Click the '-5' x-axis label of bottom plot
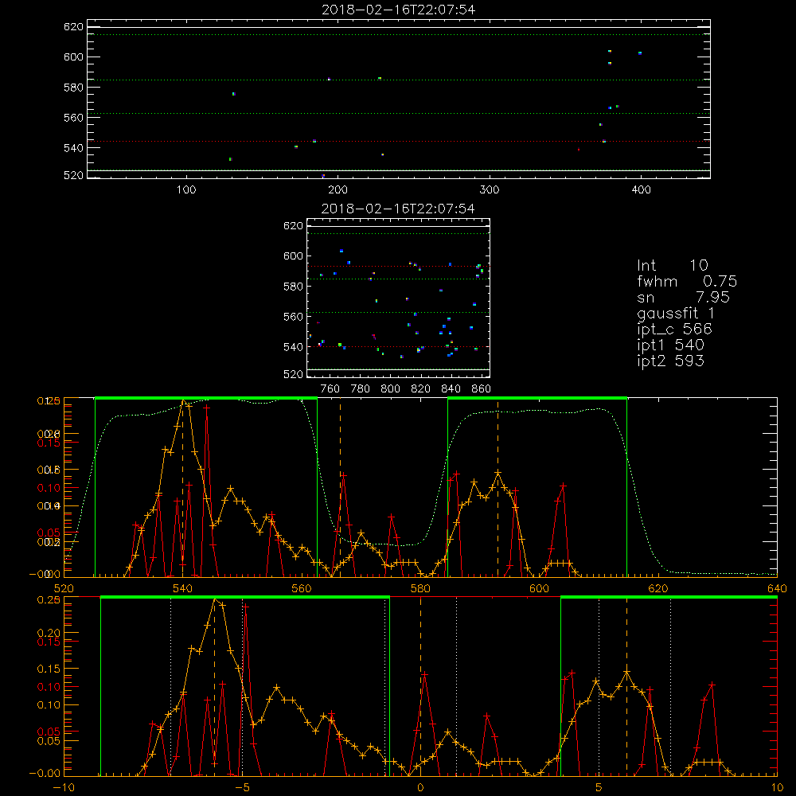Screen dimensions: 796x796 (243, 788)
